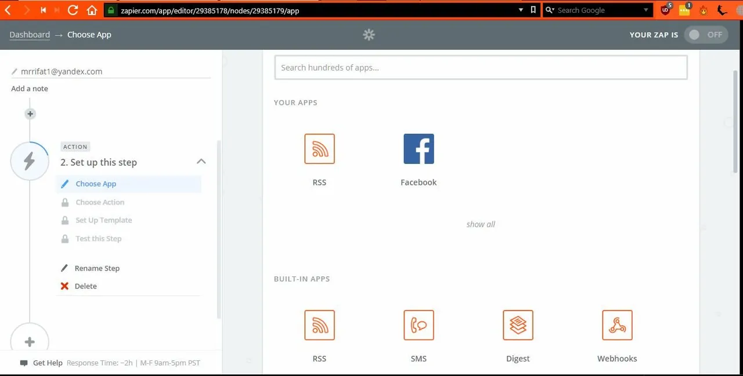Turn your Zap on with OFF toggle
This screenshot has width=743, height=376.
[x=706, y=35]
